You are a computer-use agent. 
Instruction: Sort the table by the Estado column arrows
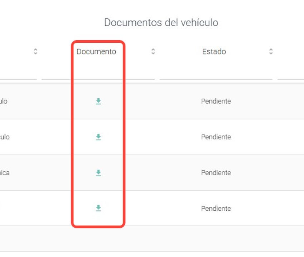click(271, 51)
